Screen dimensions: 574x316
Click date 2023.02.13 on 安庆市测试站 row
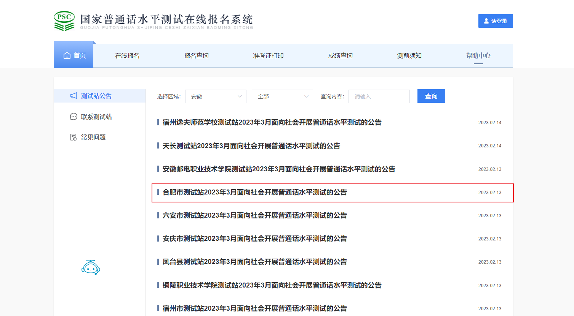click(490, 239)
